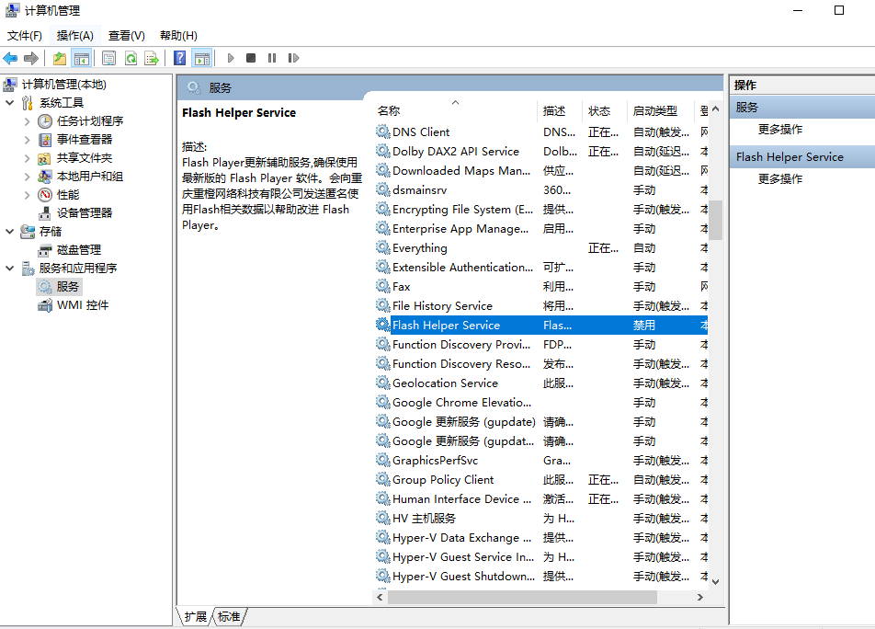The image size is (875, 629).
Task: Sort by the 描述 column header
Action: [x=560, y=111]
